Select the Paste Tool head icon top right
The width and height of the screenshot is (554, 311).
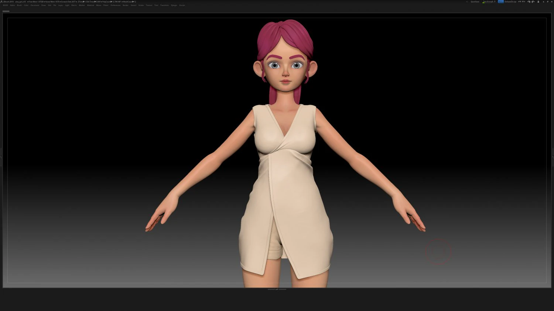[x=533, y=1]
